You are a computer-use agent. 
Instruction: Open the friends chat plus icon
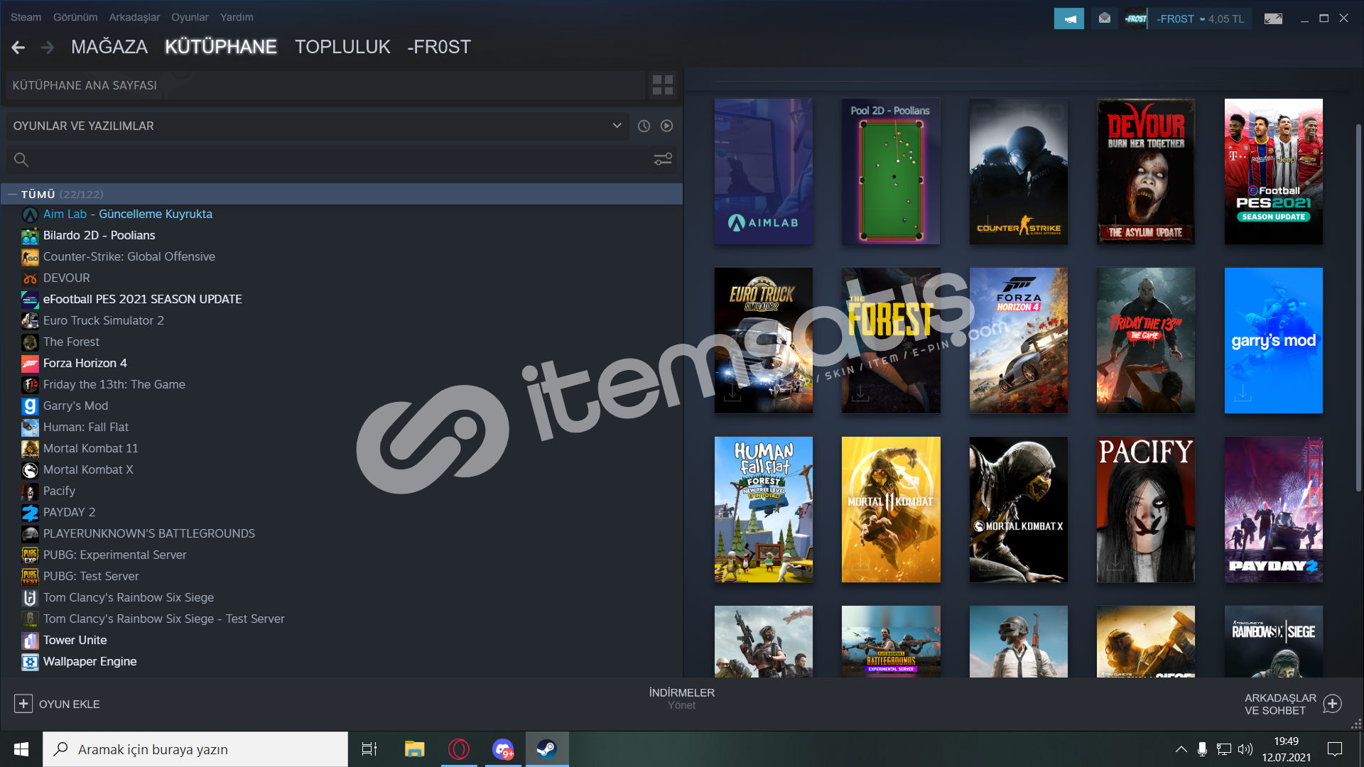pyautogui.click(x=1333, y=703)
